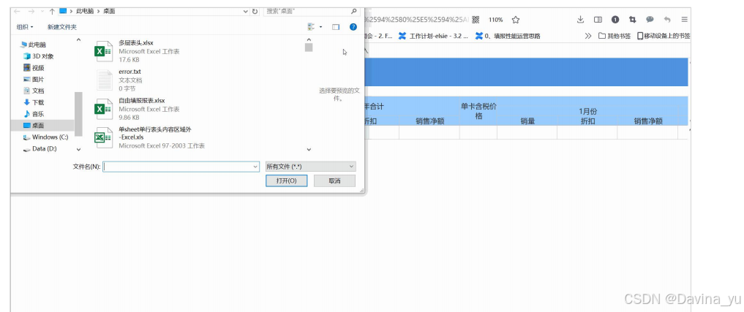Click file list scroll up arrow
This screenshot has height=312, width=744.
[x=309, y=40]
